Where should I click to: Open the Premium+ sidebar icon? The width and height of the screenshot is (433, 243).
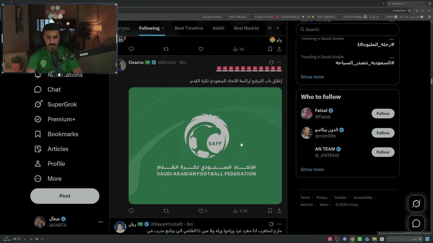[x=38, y=119]
